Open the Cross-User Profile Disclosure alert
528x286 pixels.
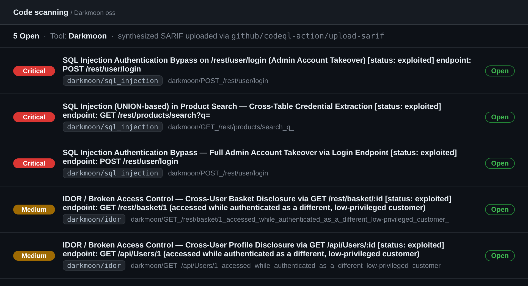[253, 249]
